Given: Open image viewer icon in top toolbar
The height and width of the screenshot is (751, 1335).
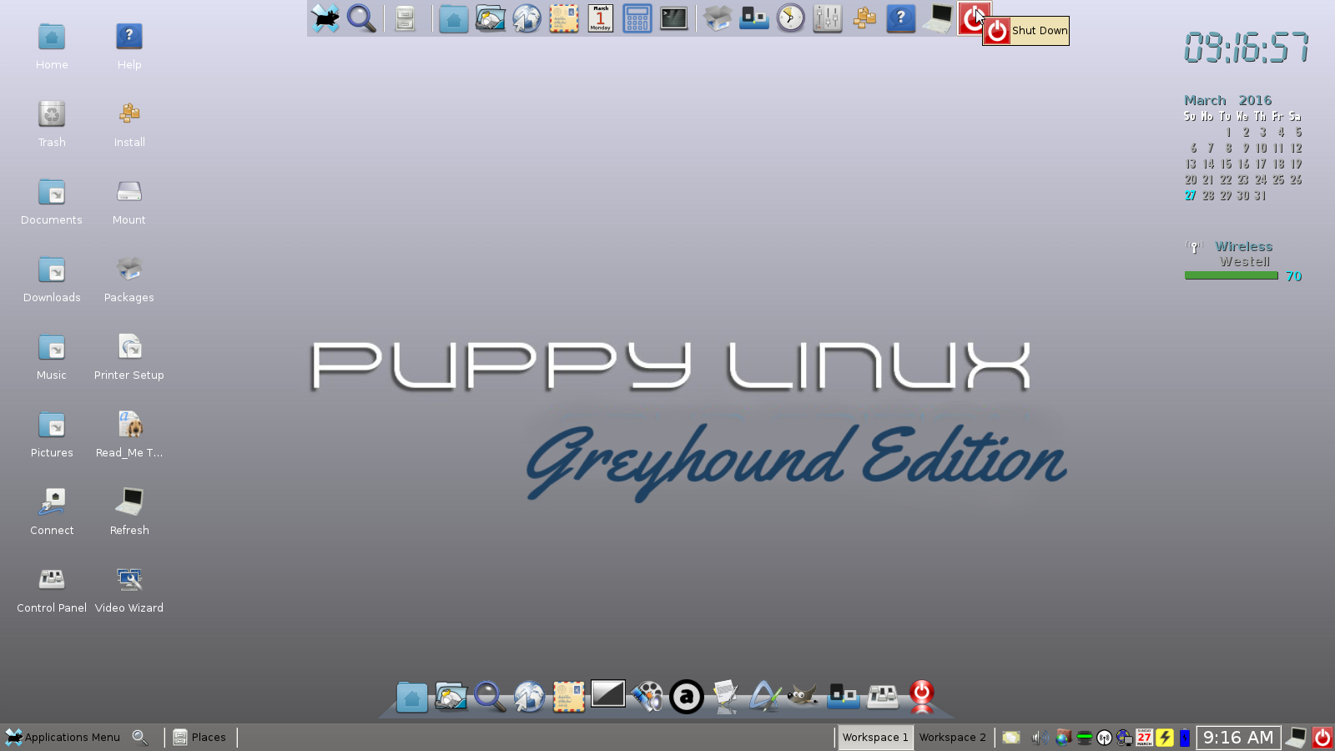Looking at the screenshot, I should 490,18.
